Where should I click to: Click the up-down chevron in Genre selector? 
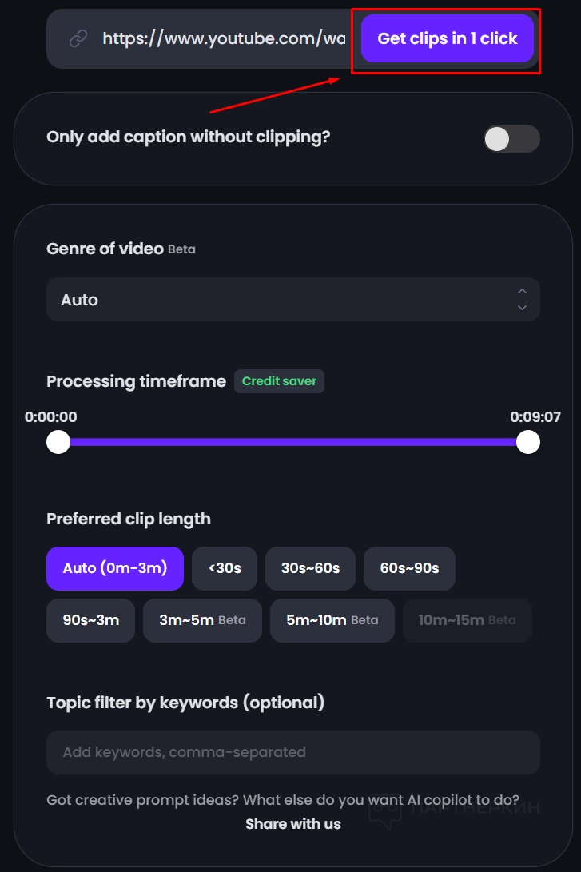522,300
